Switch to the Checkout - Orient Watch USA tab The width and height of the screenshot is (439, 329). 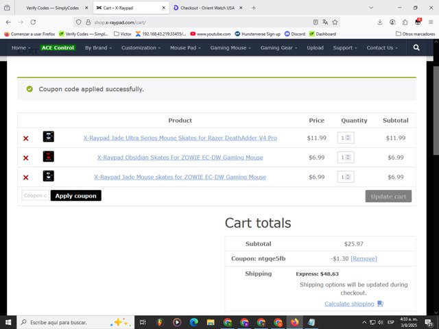[207, 8]
